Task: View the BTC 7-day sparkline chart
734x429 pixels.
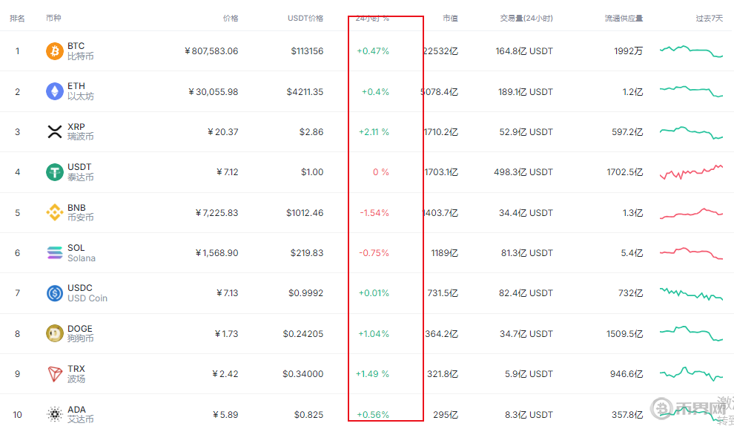Action: coord(691,51)
